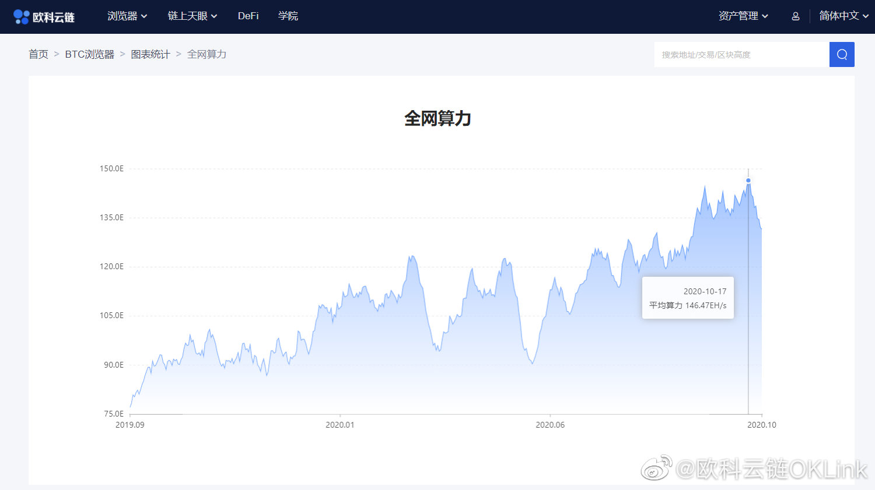
Task: Click the 全网算力 breadcrumb item
Action: (x=206, y=54)
